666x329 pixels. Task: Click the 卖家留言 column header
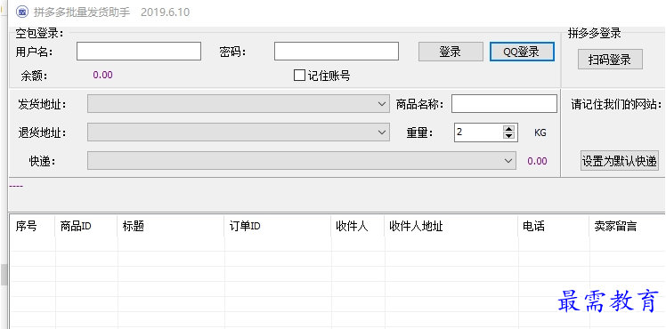coord(628,227)
